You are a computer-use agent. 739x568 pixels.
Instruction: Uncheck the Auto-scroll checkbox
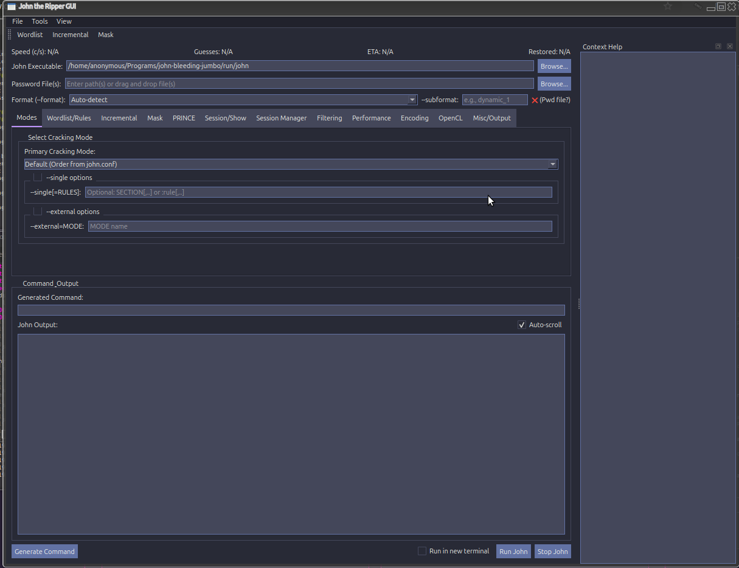tap(522, 325)
